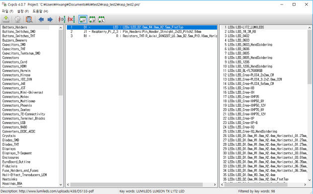Select Converters_DCDC_ACDC library
The height and width of the screenshot is (194, 313).
click(19, 131)
